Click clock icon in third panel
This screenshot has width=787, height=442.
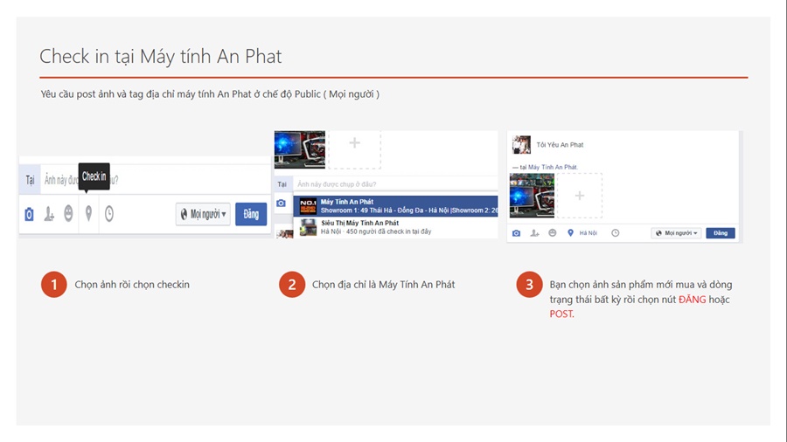tap(616, 233)
